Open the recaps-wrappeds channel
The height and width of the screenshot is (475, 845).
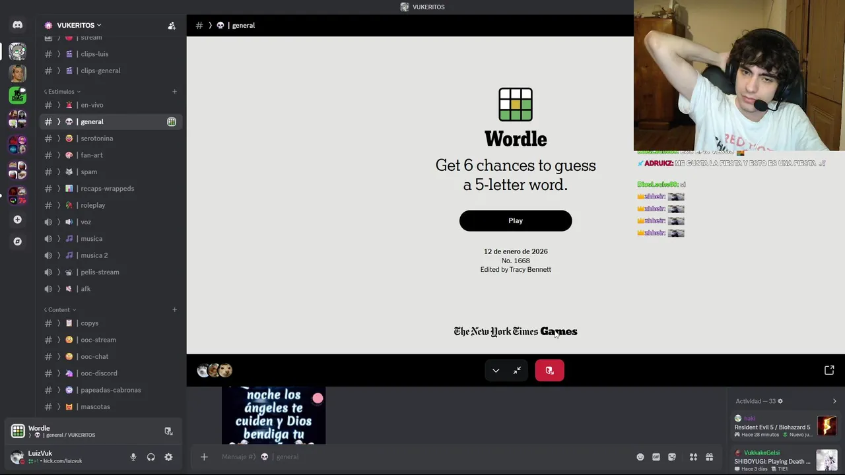point(110,189)
